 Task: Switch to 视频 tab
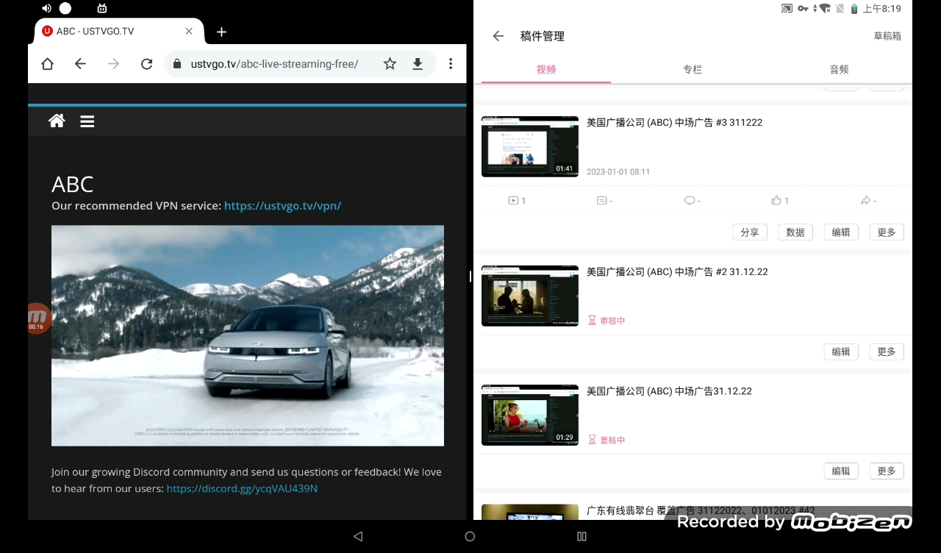pos(546,69)
